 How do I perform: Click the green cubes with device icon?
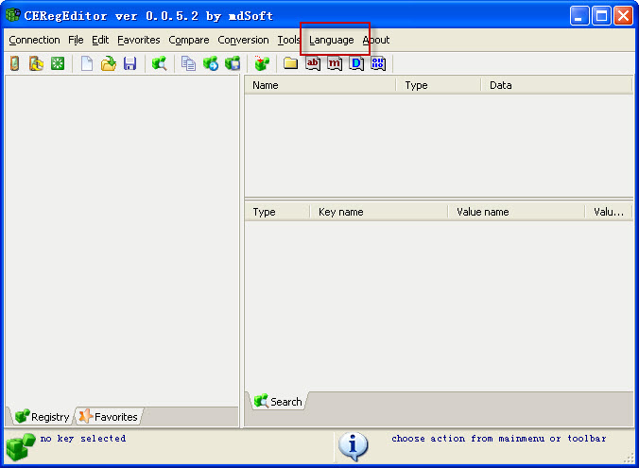coord(233,63)
